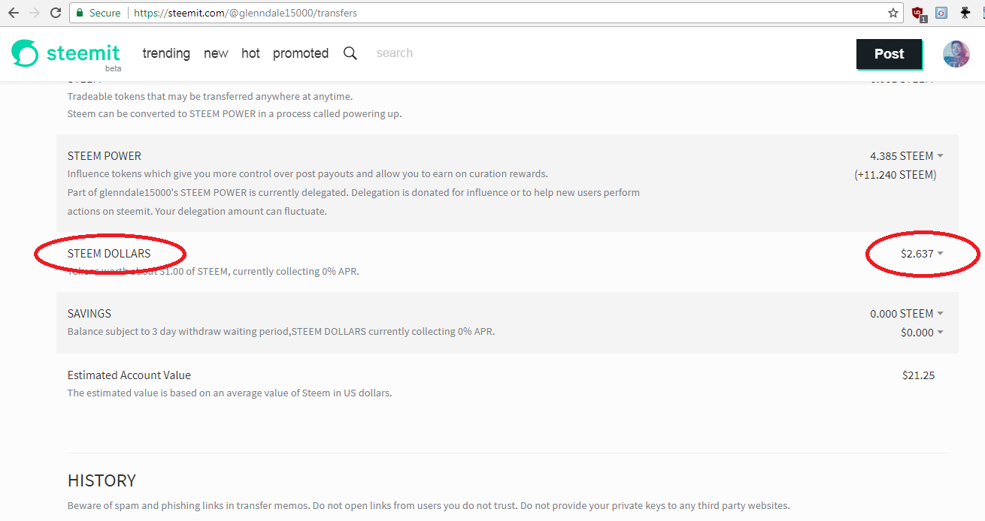Click the HISTORY heading
Image resolution: width=985 pixels, height=521 pixels.
point(102,480)
